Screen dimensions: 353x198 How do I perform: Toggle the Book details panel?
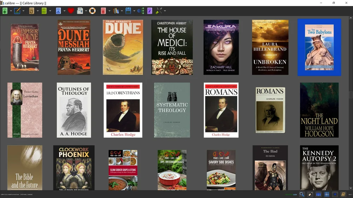(x=343, y=194)
